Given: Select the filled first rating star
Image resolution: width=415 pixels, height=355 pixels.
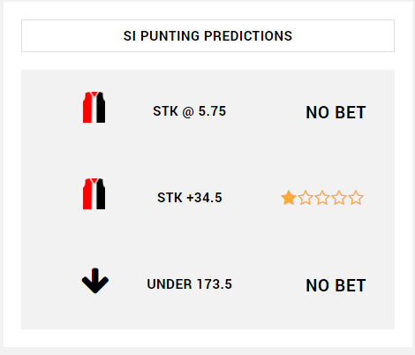Looking at the screenshot, I should click(x=289, y=198).
